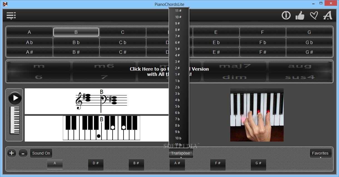Select the F # root note

click(263, 52)
